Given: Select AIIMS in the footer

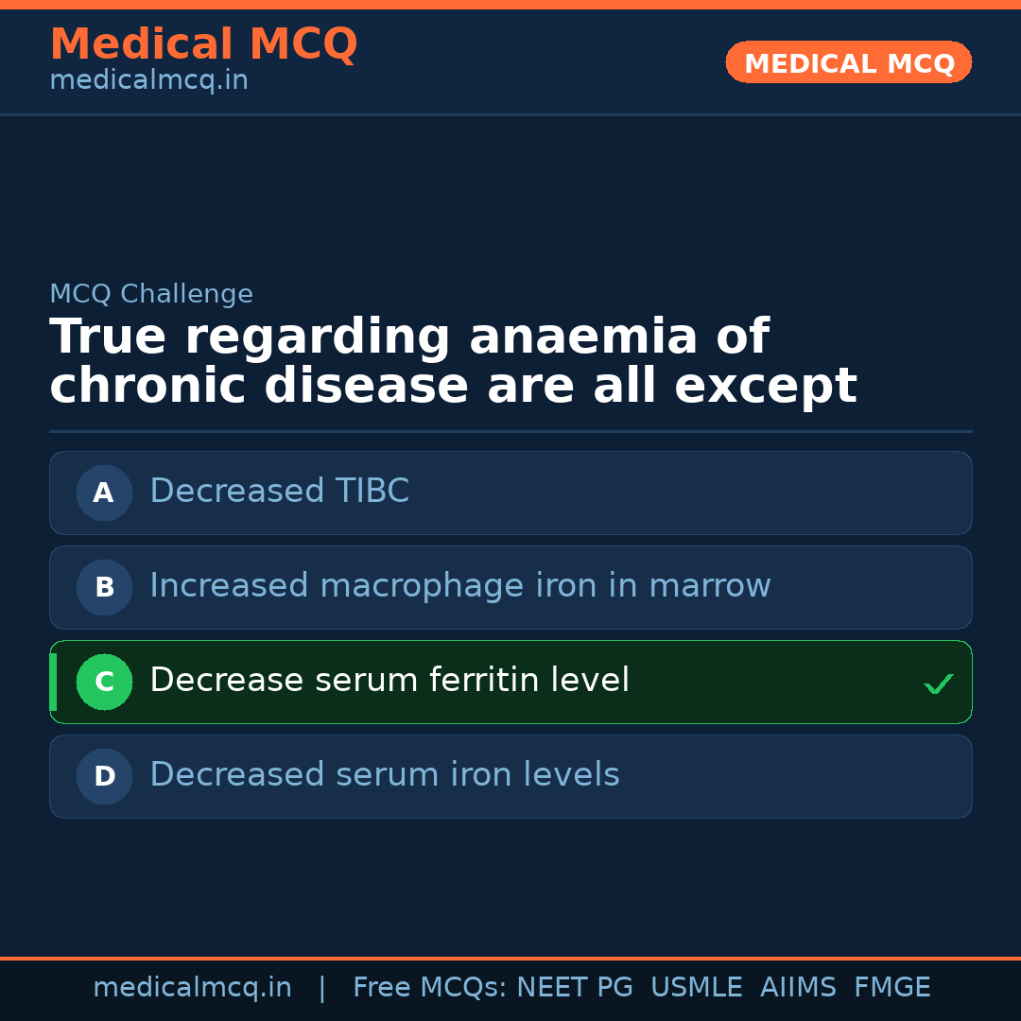Looking at the screenshot, I should [x=797, y=988].
